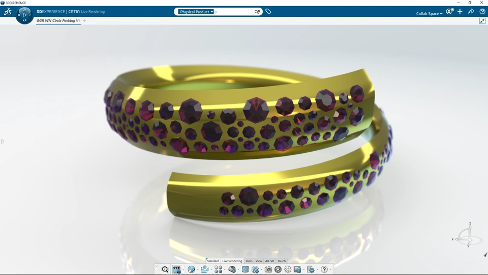
Task: Expand the ambience icon dropdown arrow
Action: 211,269
